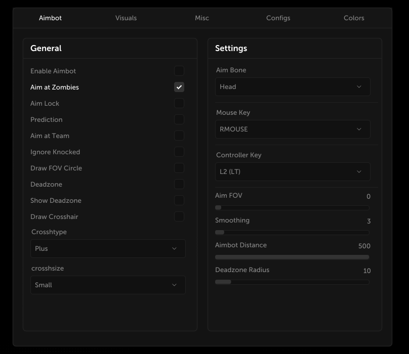Viewport: 409px width, 354px height.
Task: Uncheck the Aim at Zombies checkbox
Action: pos(179,87)
